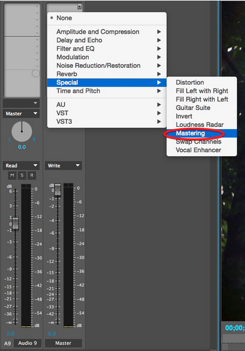The image size is (245, 351).
Task: Open effect slot arrow above the menu
Action: click(80, 7)
